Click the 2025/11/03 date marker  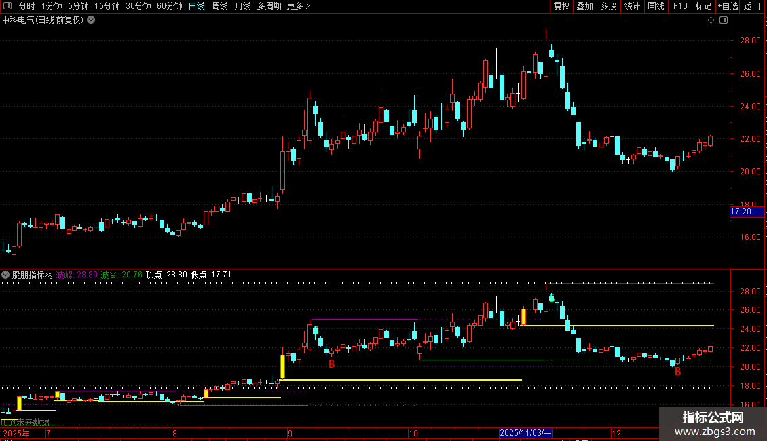pos(525,433)
